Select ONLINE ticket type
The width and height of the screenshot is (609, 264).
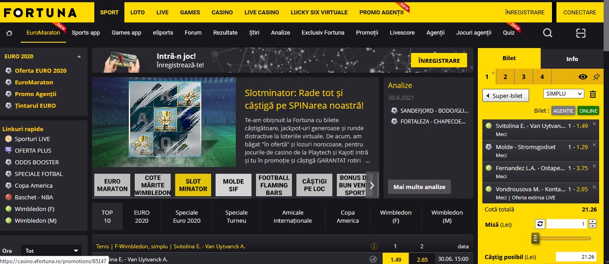(588, 111)
